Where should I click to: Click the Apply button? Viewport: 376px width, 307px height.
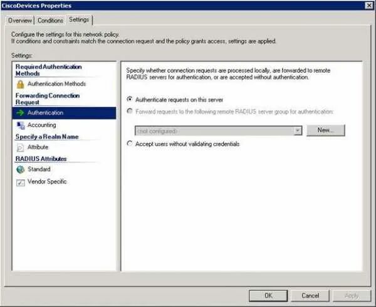click(x=352, y=296)
